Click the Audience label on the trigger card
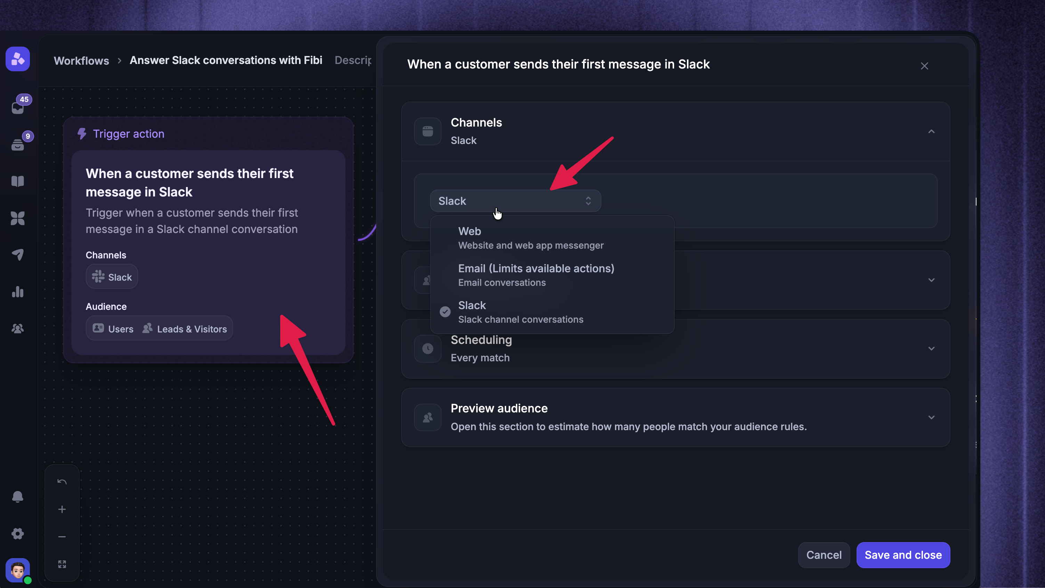Viewport: 1045px width, 588px height. [x=106, y=306]
